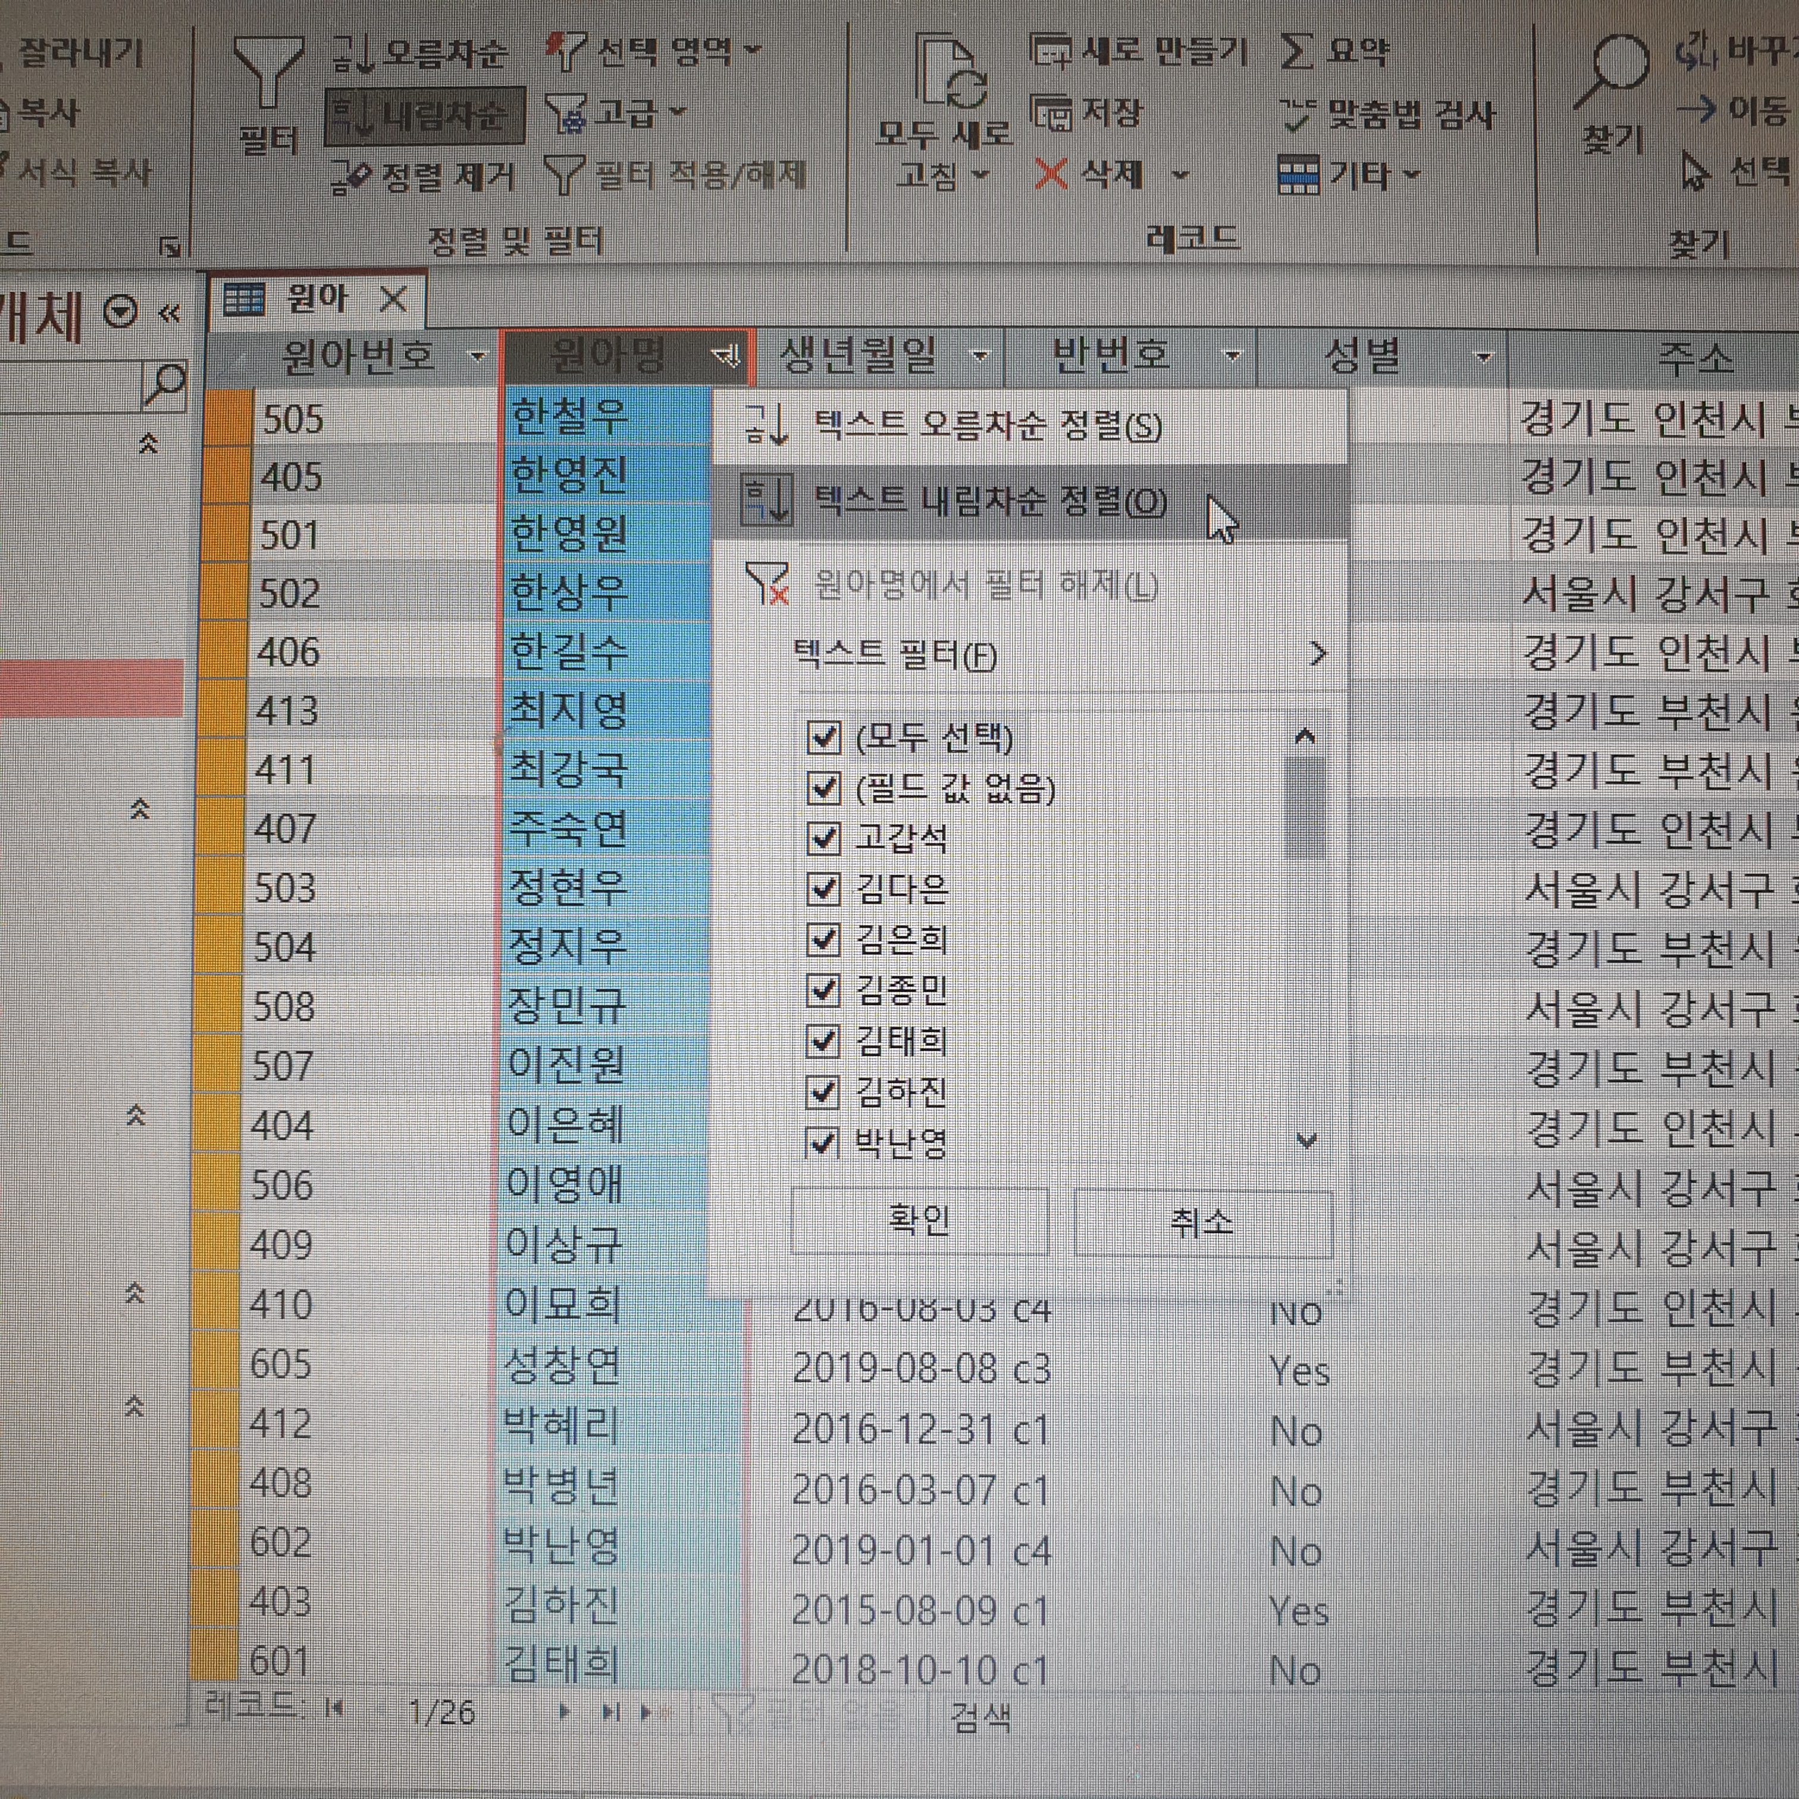Click the 오름차순 sort icon in the ribbon
1799x1799 pixels.
[355, 54]
